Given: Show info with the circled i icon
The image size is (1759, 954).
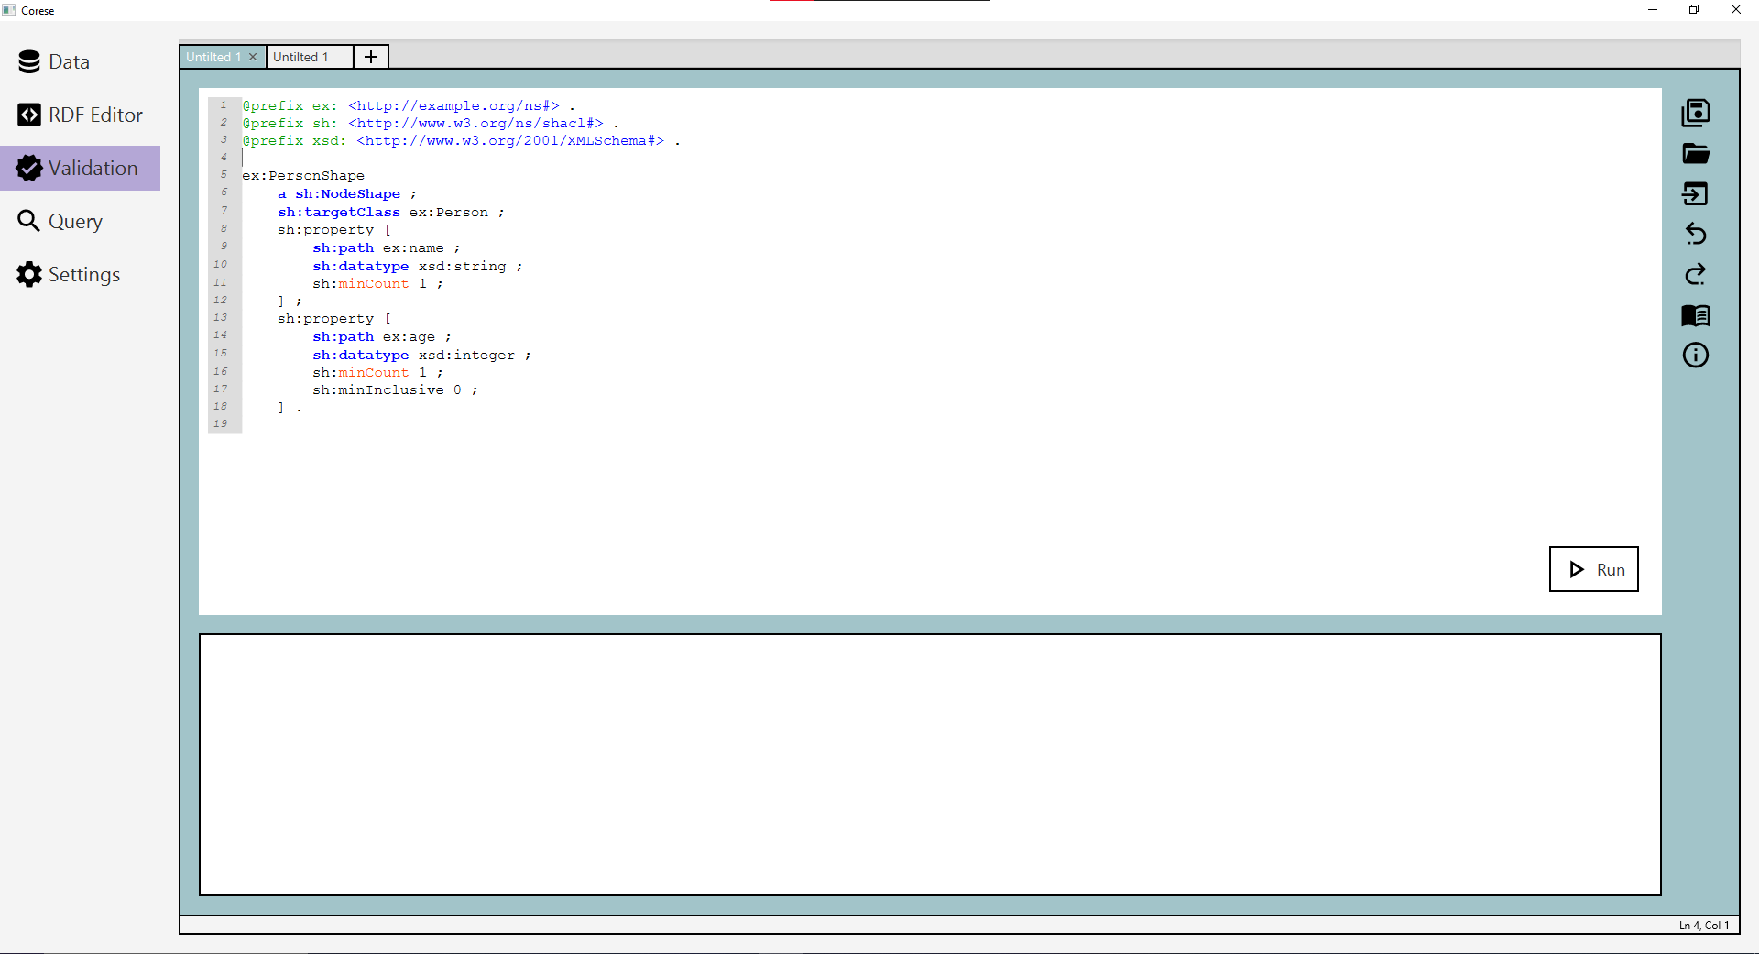Looking at the screenshot, I should click(1695, 356).
